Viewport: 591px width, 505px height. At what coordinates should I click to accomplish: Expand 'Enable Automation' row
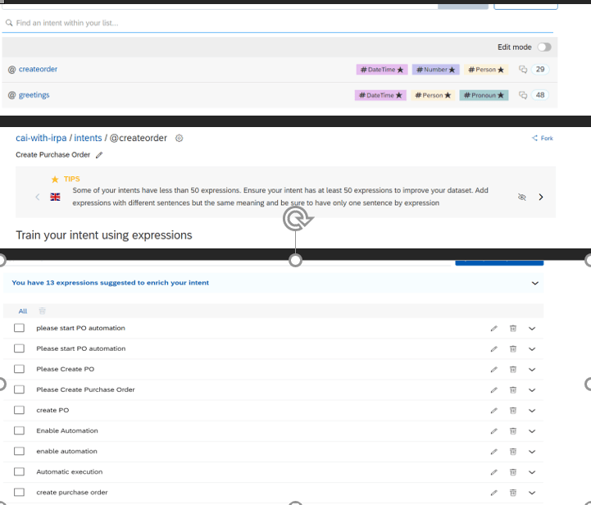532,431
